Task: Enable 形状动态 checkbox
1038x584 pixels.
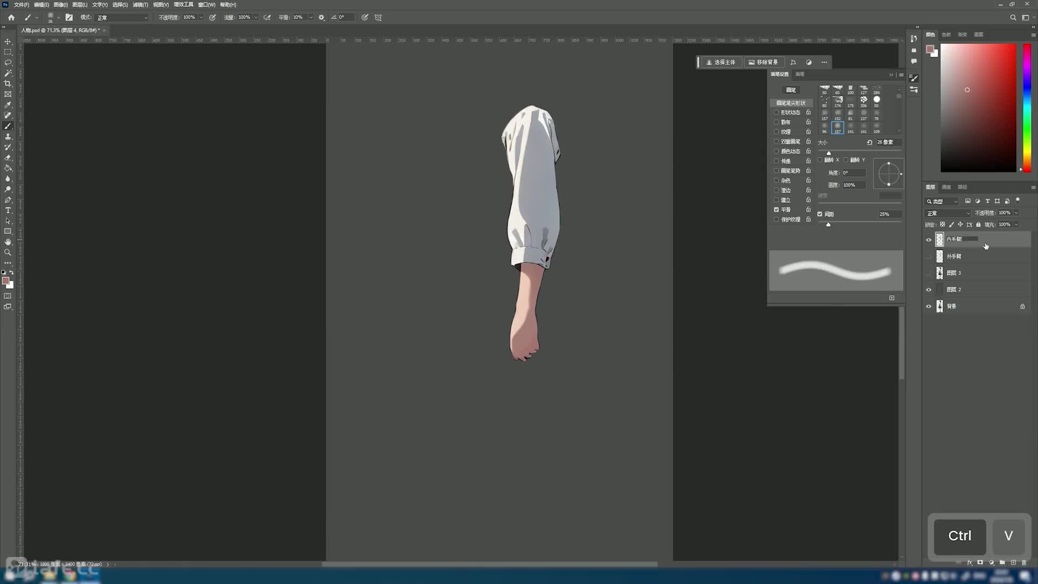Action: click(776, 112)
